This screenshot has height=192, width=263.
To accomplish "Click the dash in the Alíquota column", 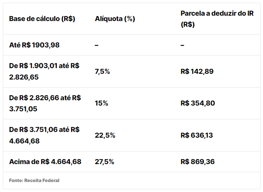I will 97,45.
